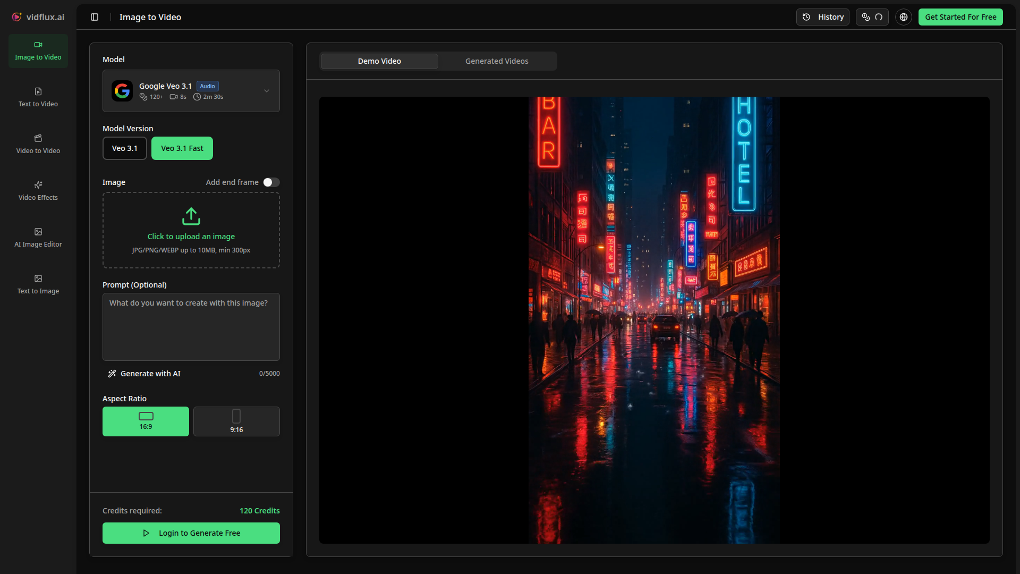Choose the Veo 3.1 model version
The height and width of the screenshot is (574, 1020).
click(x=124, y=148)
